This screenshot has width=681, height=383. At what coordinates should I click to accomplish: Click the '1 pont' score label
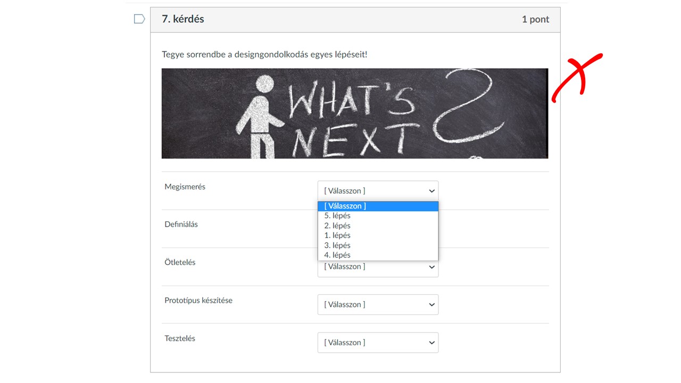(535, 19)
